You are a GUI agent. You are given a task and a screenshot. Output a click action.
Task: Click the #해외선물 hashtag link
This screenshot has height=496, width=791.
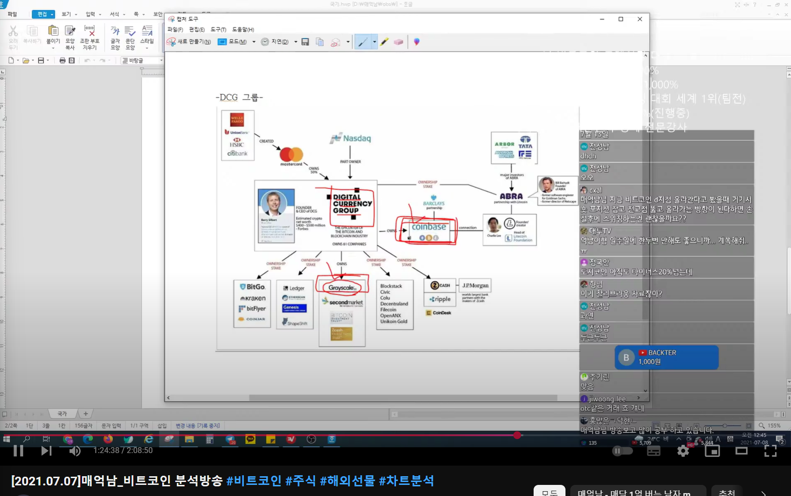tap(347, 481)
